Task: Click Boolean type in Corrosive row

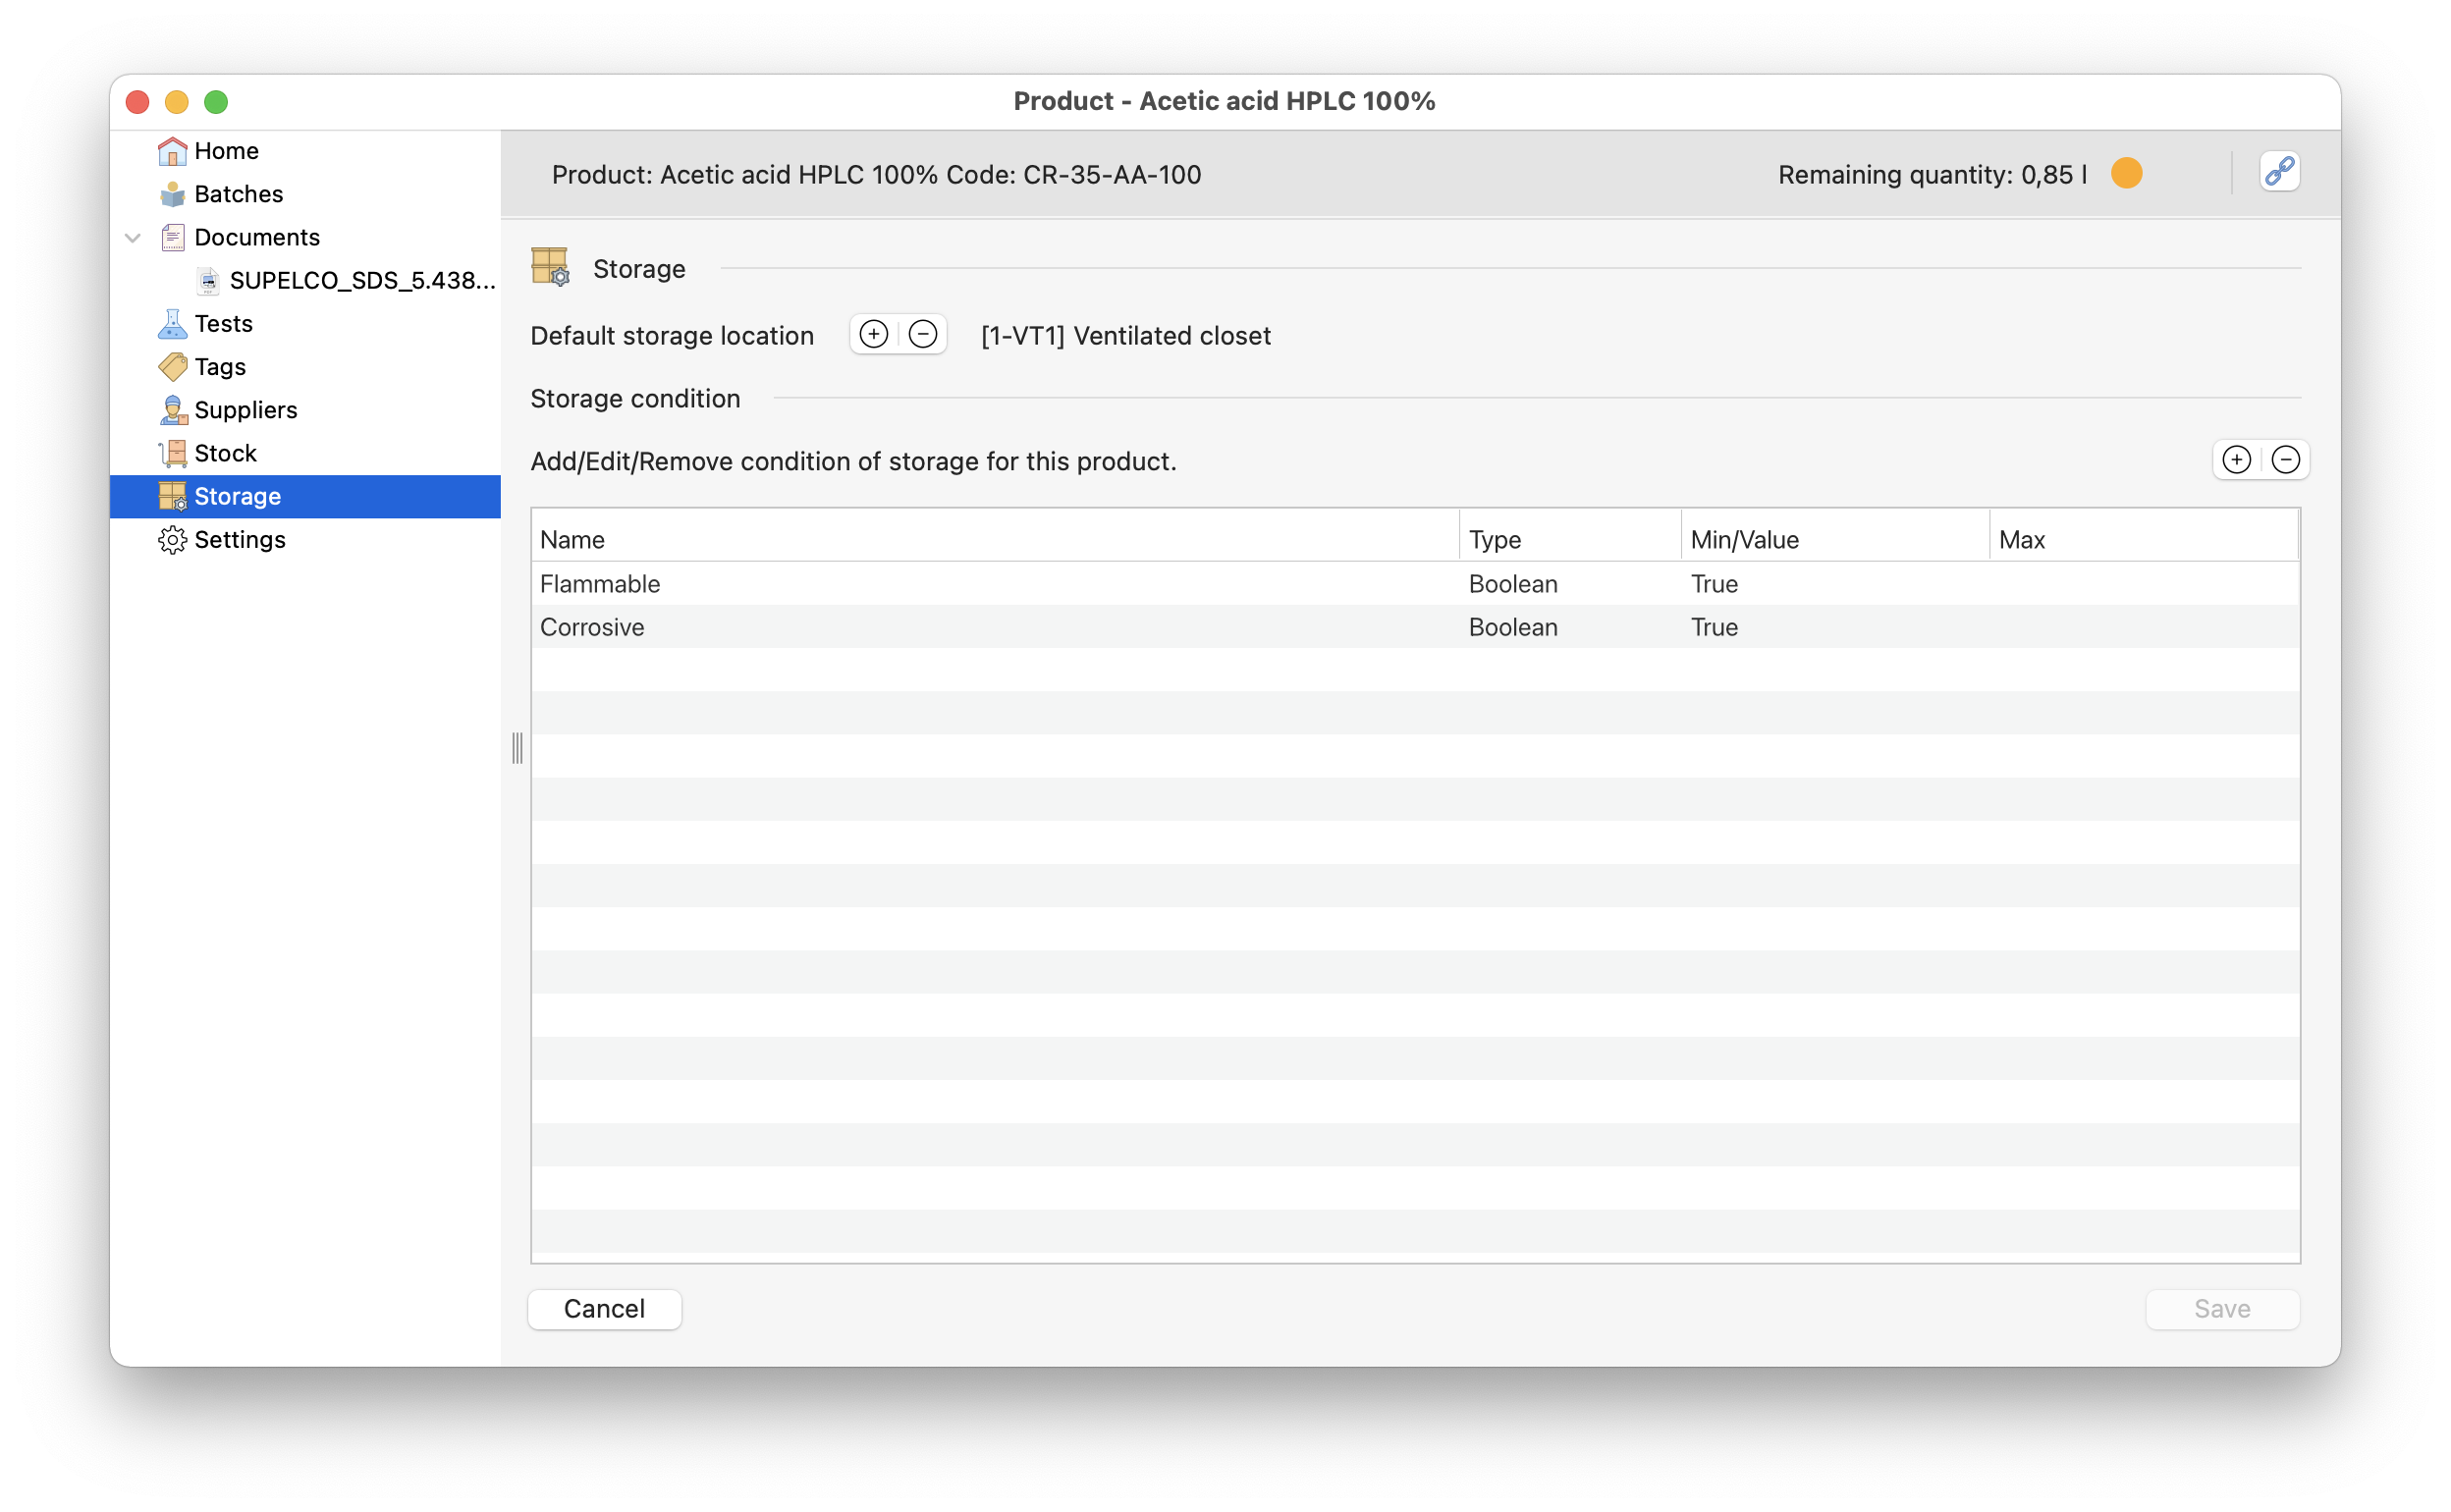Action: [x=1513, y=627]
